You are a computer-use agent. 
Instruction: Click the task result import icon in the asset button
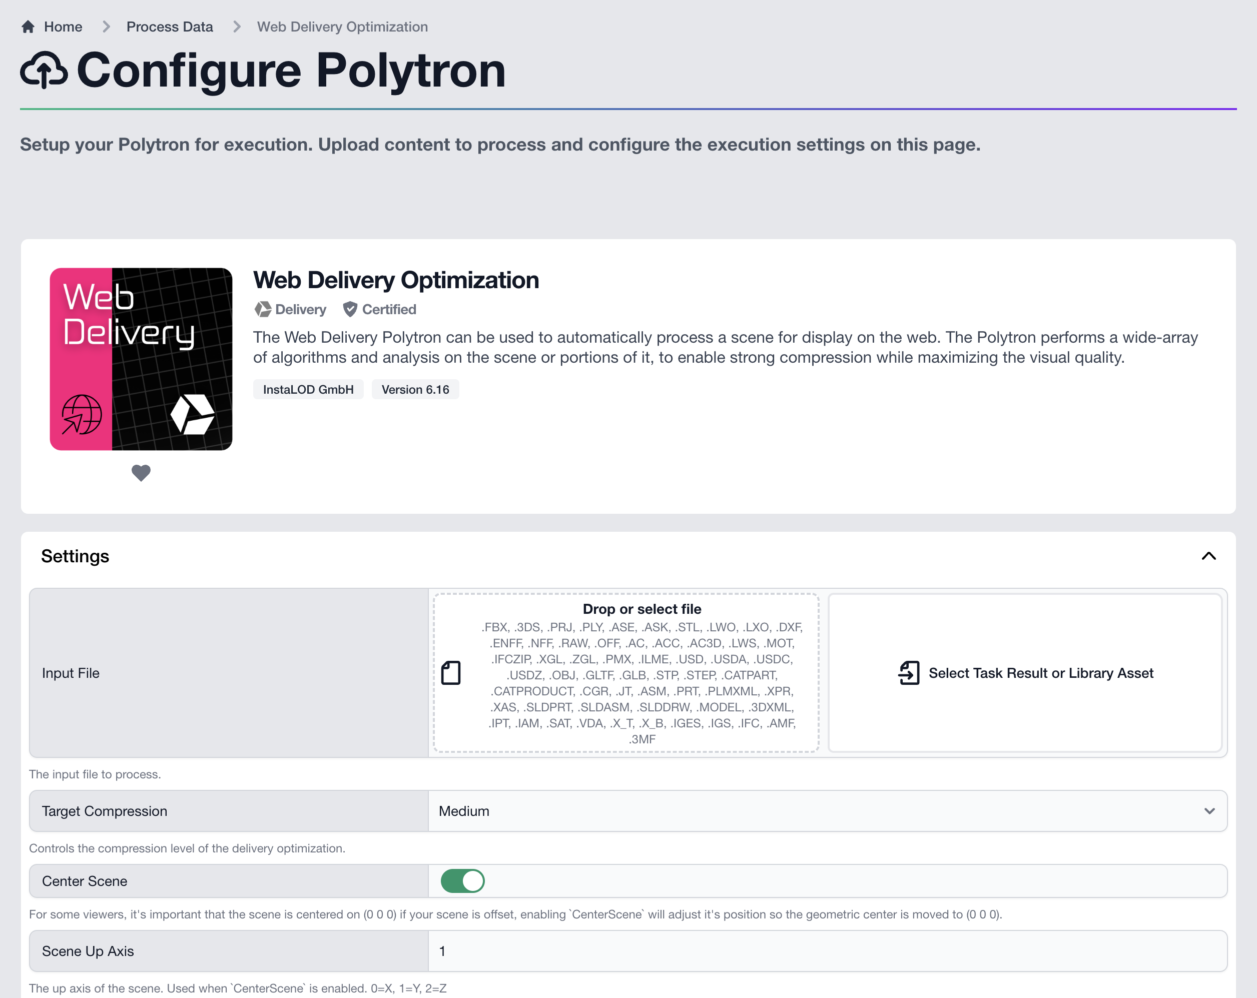[x=908, y=672]
